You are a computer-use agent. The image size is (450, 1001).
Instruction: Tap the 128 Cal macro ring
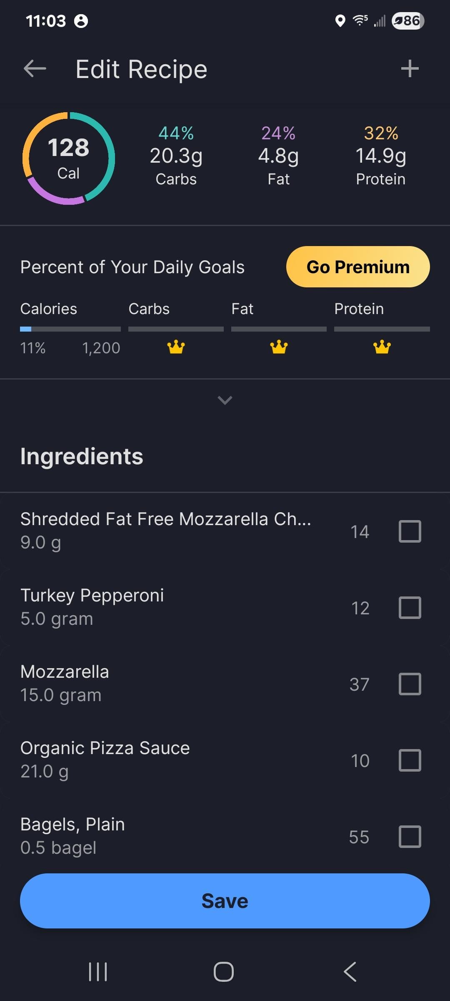(x=69, y=158)
